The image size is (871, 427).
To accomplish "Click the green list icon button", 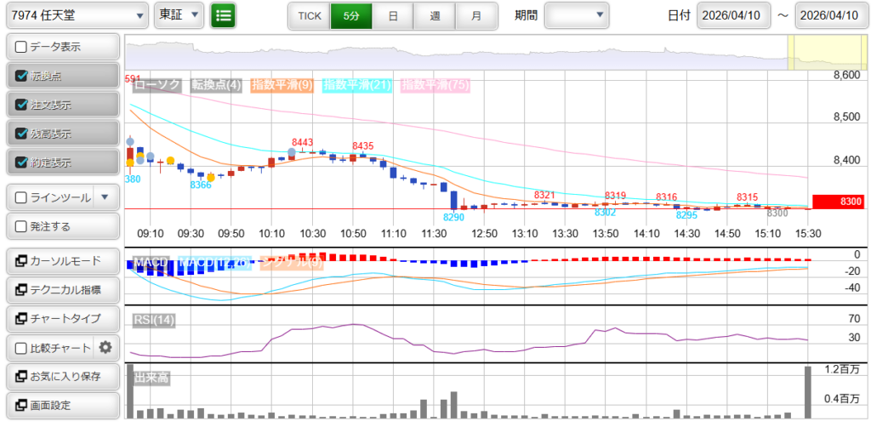I will pos(224,15).
